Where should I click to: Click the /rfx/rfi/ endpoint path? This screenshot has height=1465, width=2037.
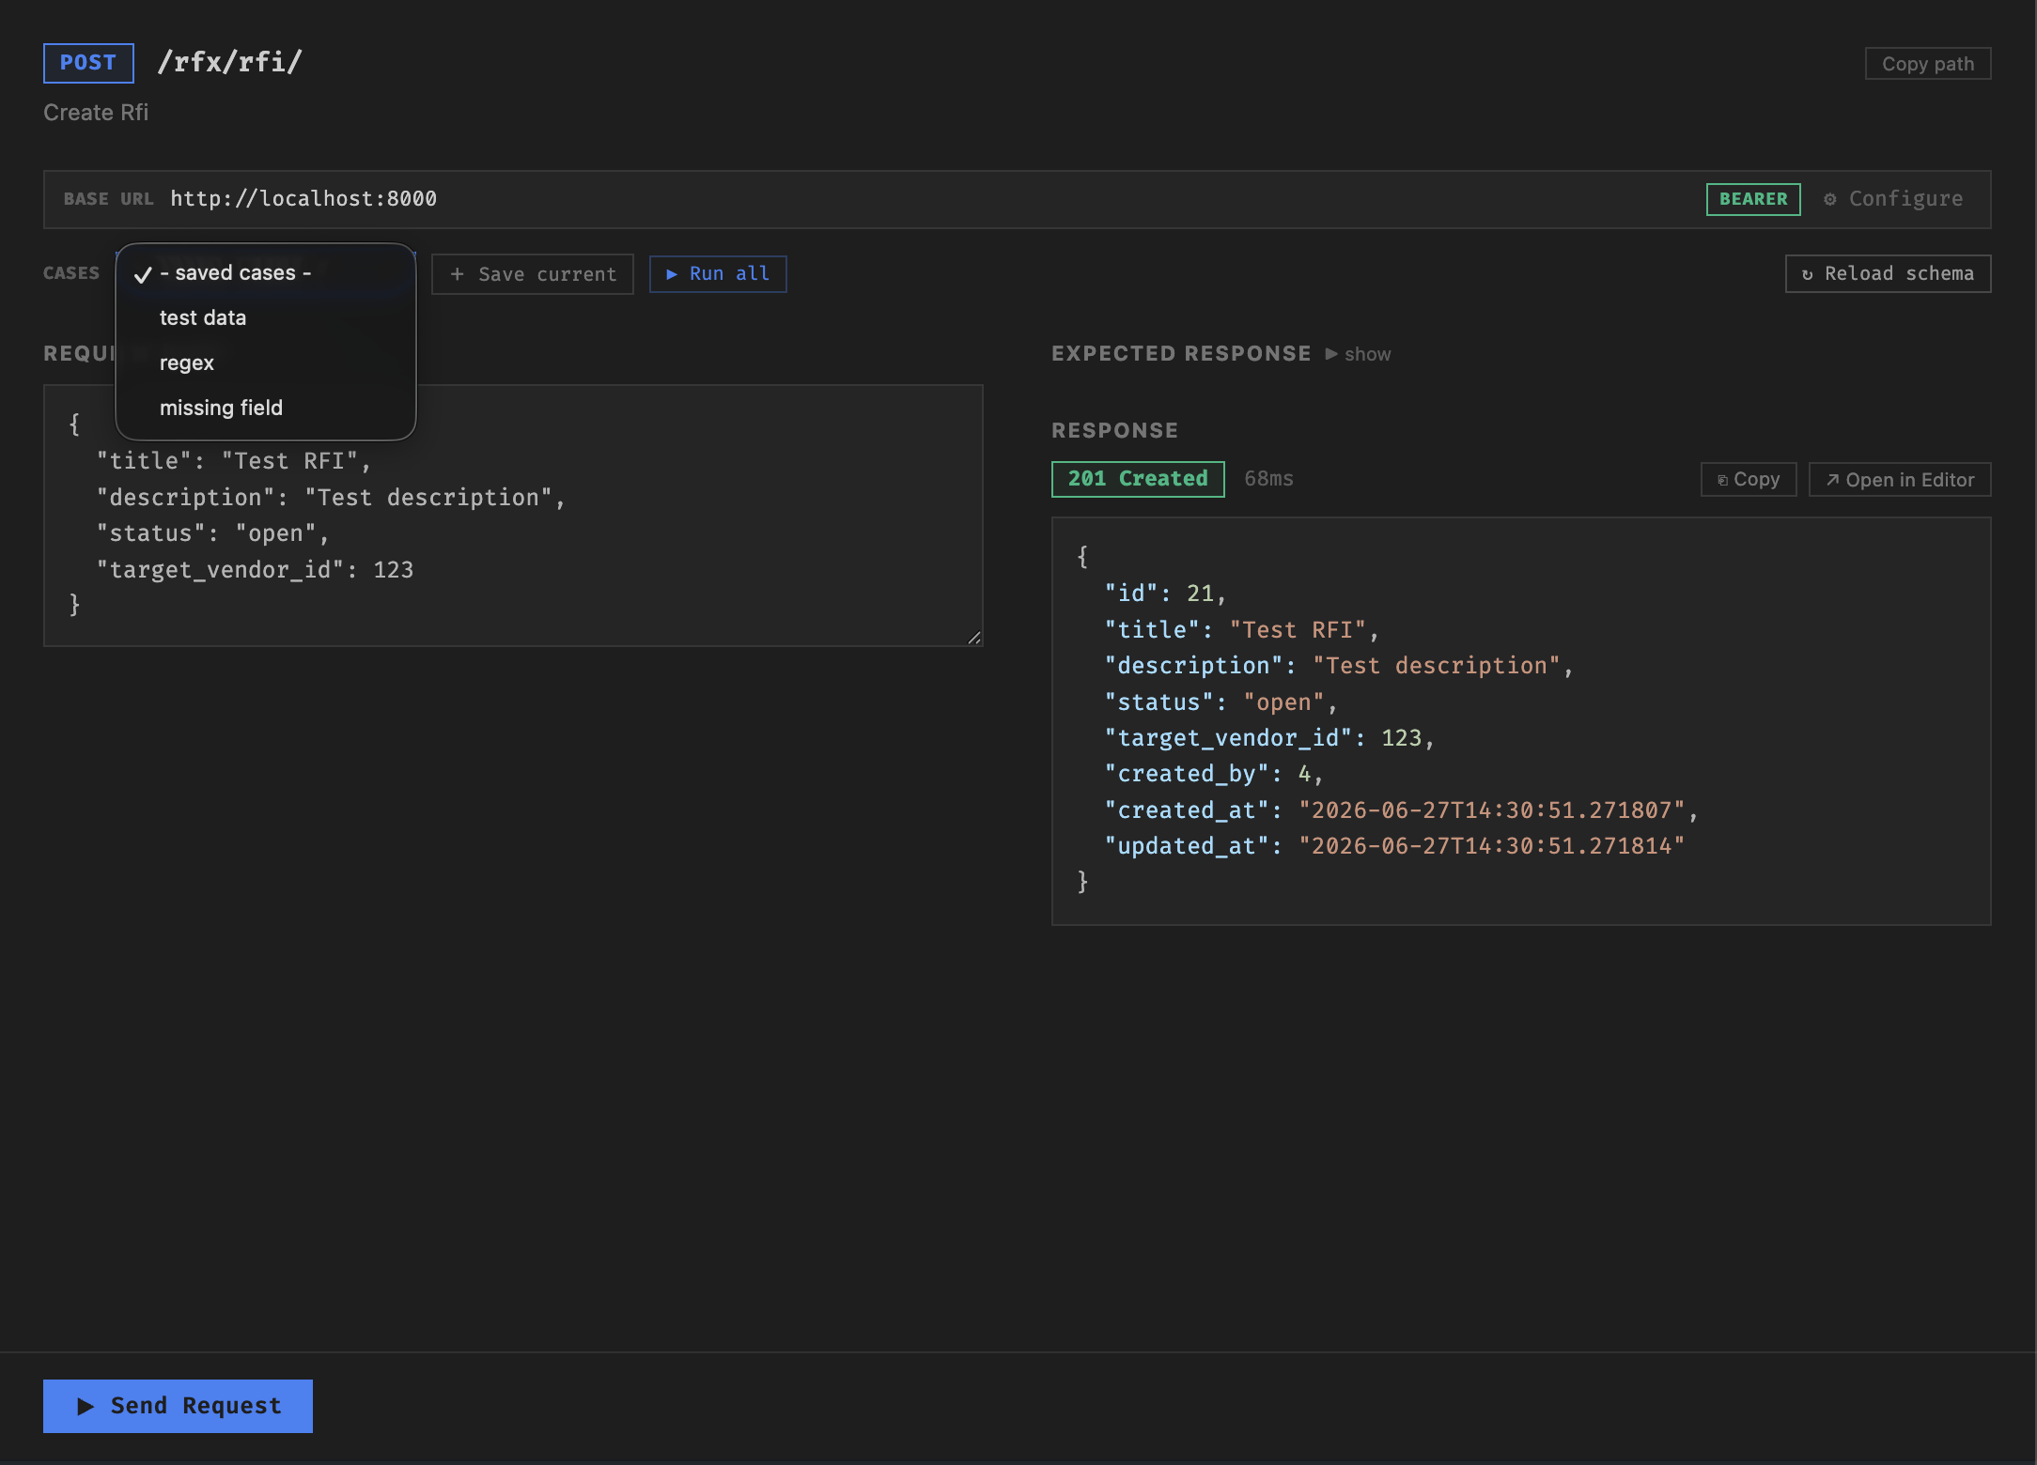230,62
